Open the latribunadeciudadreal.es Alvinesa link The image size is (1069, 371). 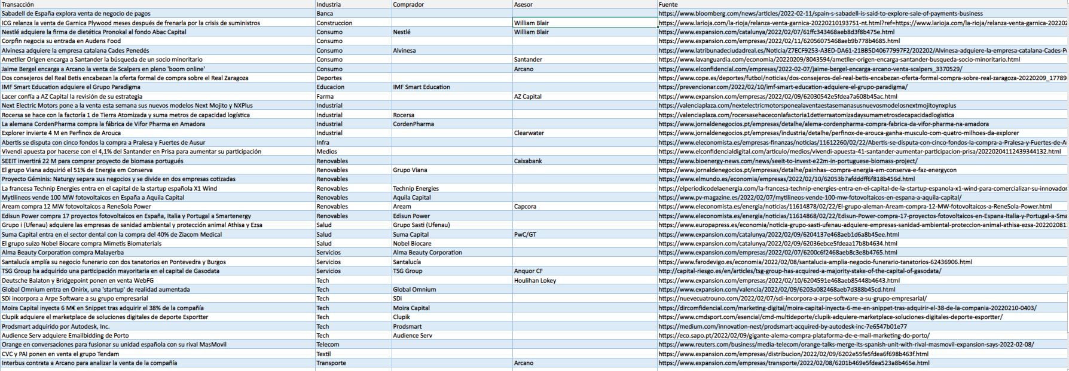pos(863,51)
